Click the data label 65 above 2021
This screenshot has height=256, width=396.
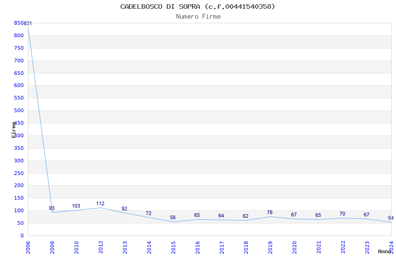coord(318,215)
